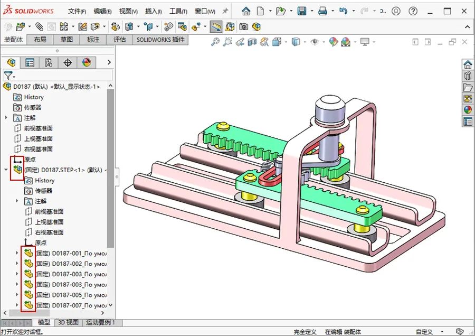Select D0187-005 component in tree
Image resolution: width=475 pixels, height=336 pixels.
[x=71, y=295]
